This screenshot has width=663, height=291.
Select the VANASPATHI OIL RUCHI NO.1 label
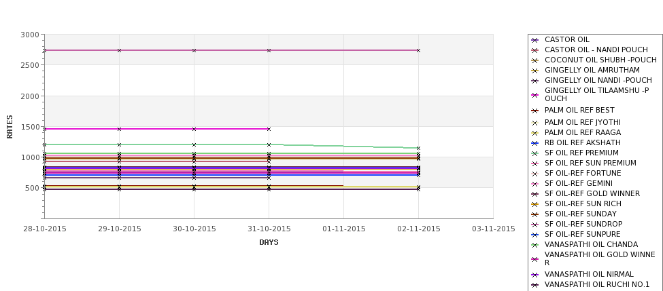596,285
